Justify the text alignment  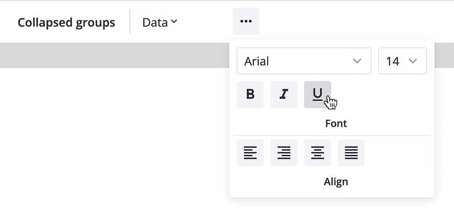[x=351, y=153]
